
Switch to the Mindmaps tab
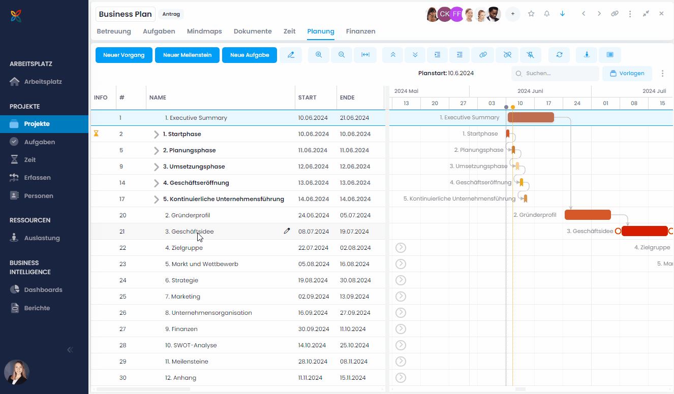pos(204,31)
